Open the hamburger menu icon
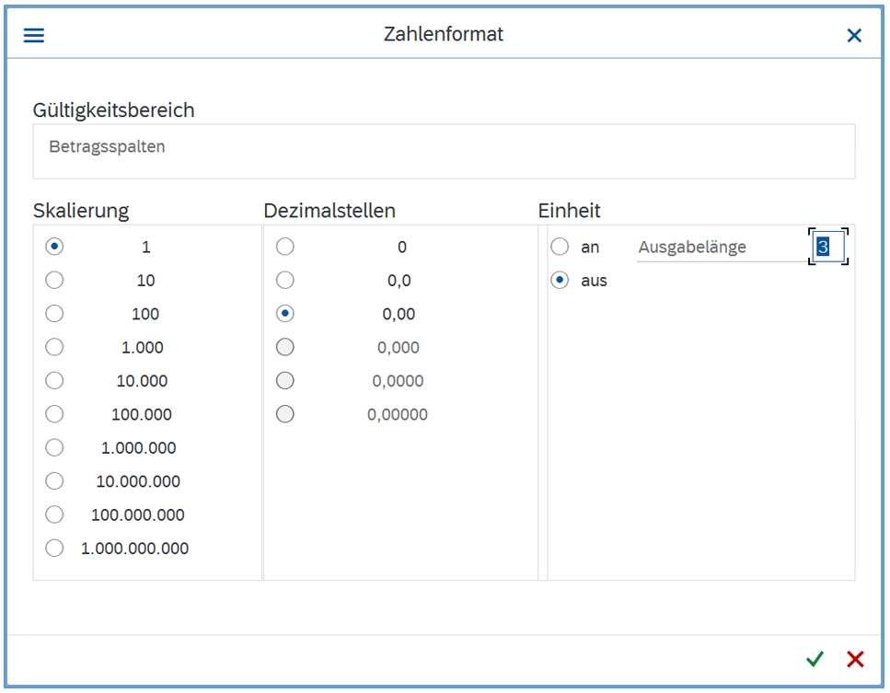Screen dimensions: 890x693 click(34, 35)
